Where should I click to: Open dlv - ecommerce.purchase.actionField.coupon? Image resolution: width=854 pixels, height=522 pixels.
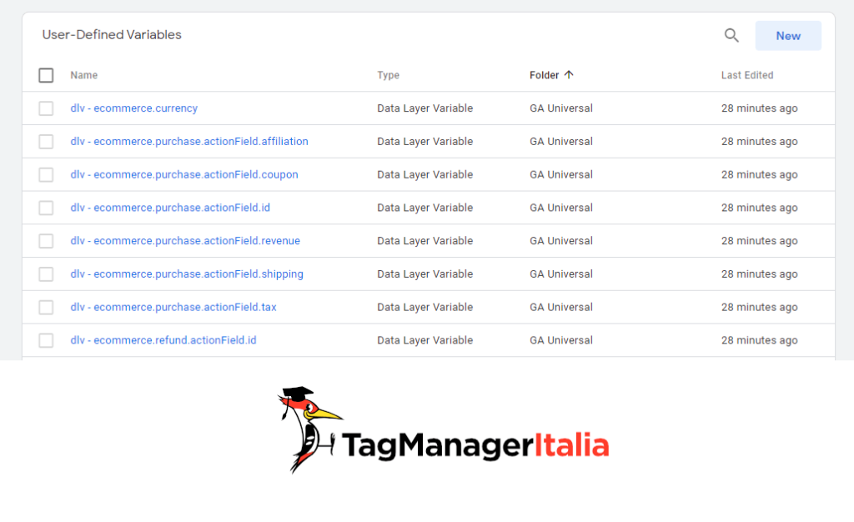click(x=184, y=175)
